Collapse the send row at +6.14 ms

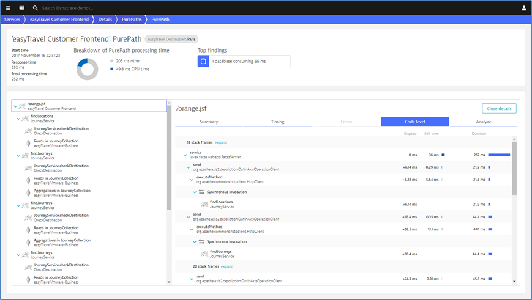pyautogui.click(x=189, y=167)
